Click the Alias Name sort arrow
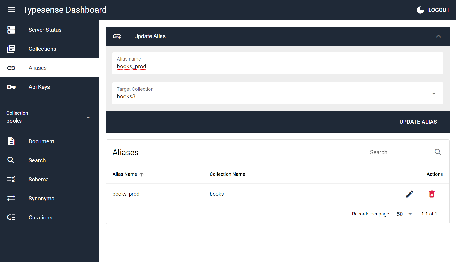 (141, 174)
